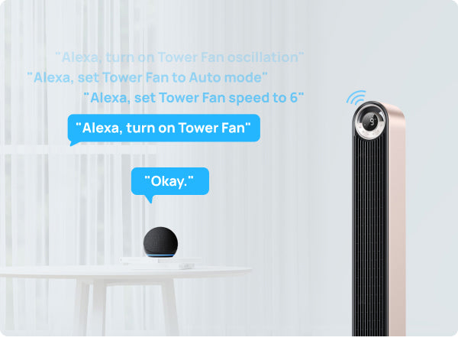
Task: Click the Echo Dot smart speaker
Action: pyautogui.click(x=160, y=242)
